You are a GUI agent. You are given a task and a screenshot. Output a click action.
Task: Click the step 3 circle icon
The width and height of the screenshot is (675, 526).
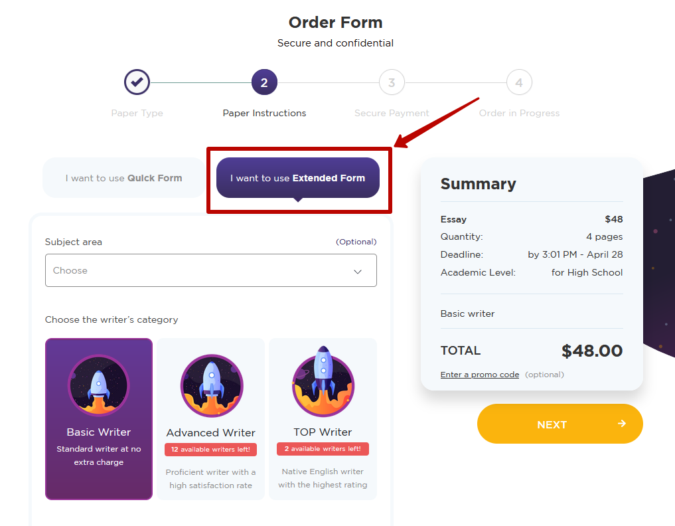pos(392,82)
